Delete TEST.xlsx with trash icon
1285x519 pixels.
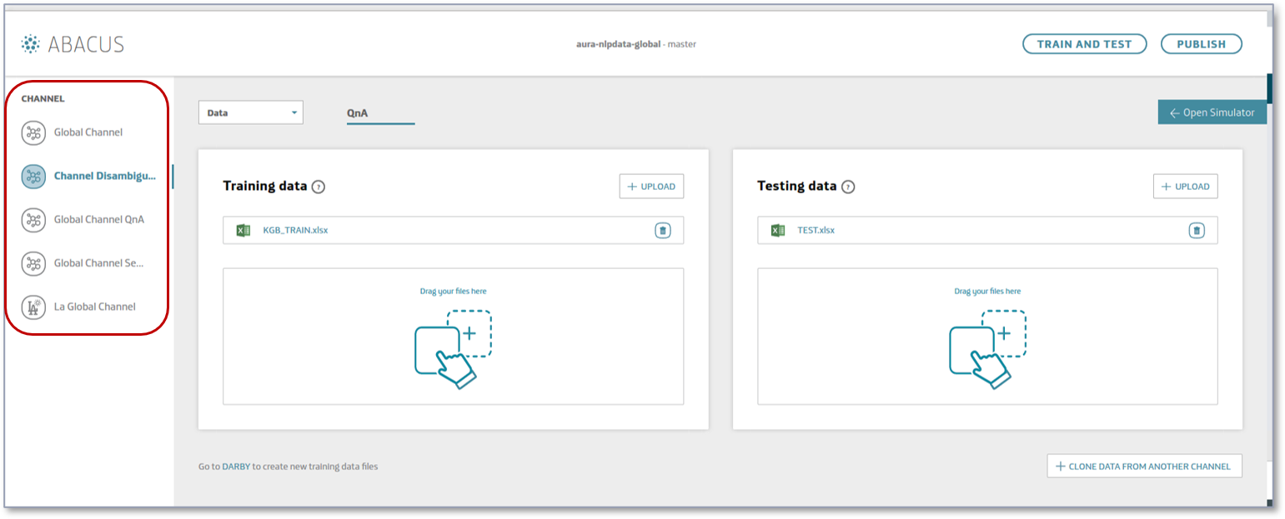(x=1197, y=230)
